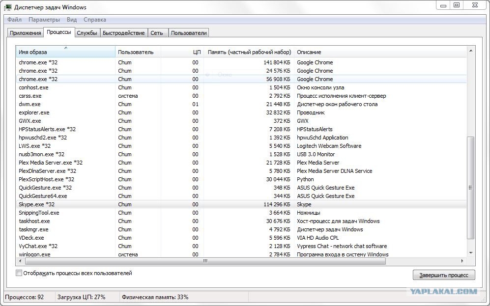The image size is (490, 306).
Task: Switch to the Быстродействие tab
Action: click(123, 33)
